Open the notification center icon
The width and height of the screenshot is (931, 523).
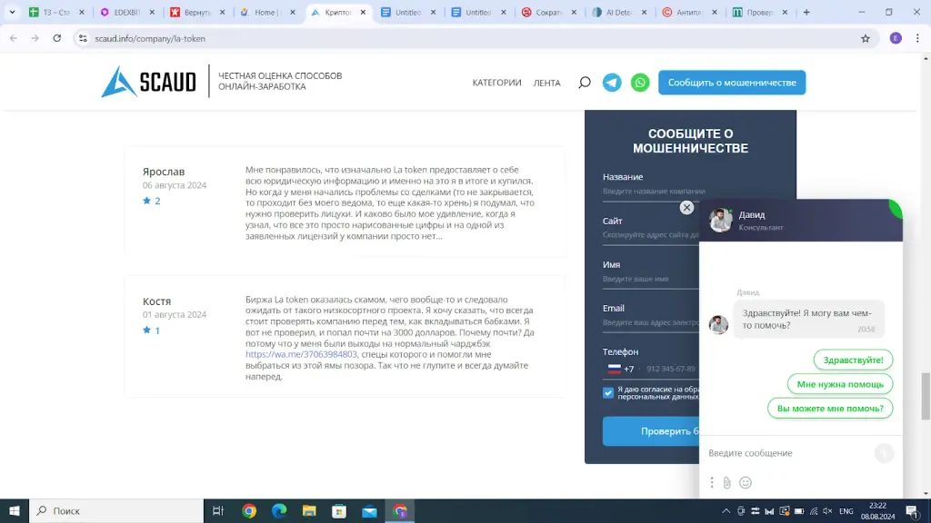point(913,511)
